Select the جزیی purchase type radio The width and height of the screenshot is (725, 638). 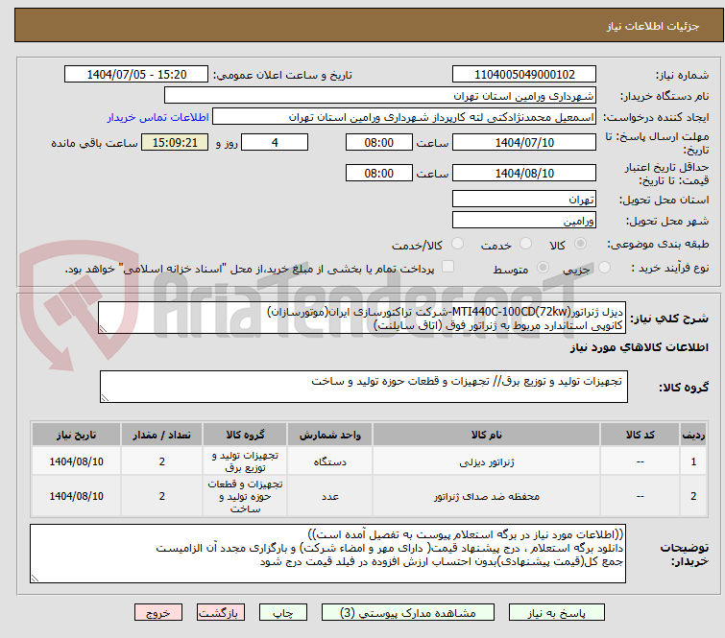[604, 268]
